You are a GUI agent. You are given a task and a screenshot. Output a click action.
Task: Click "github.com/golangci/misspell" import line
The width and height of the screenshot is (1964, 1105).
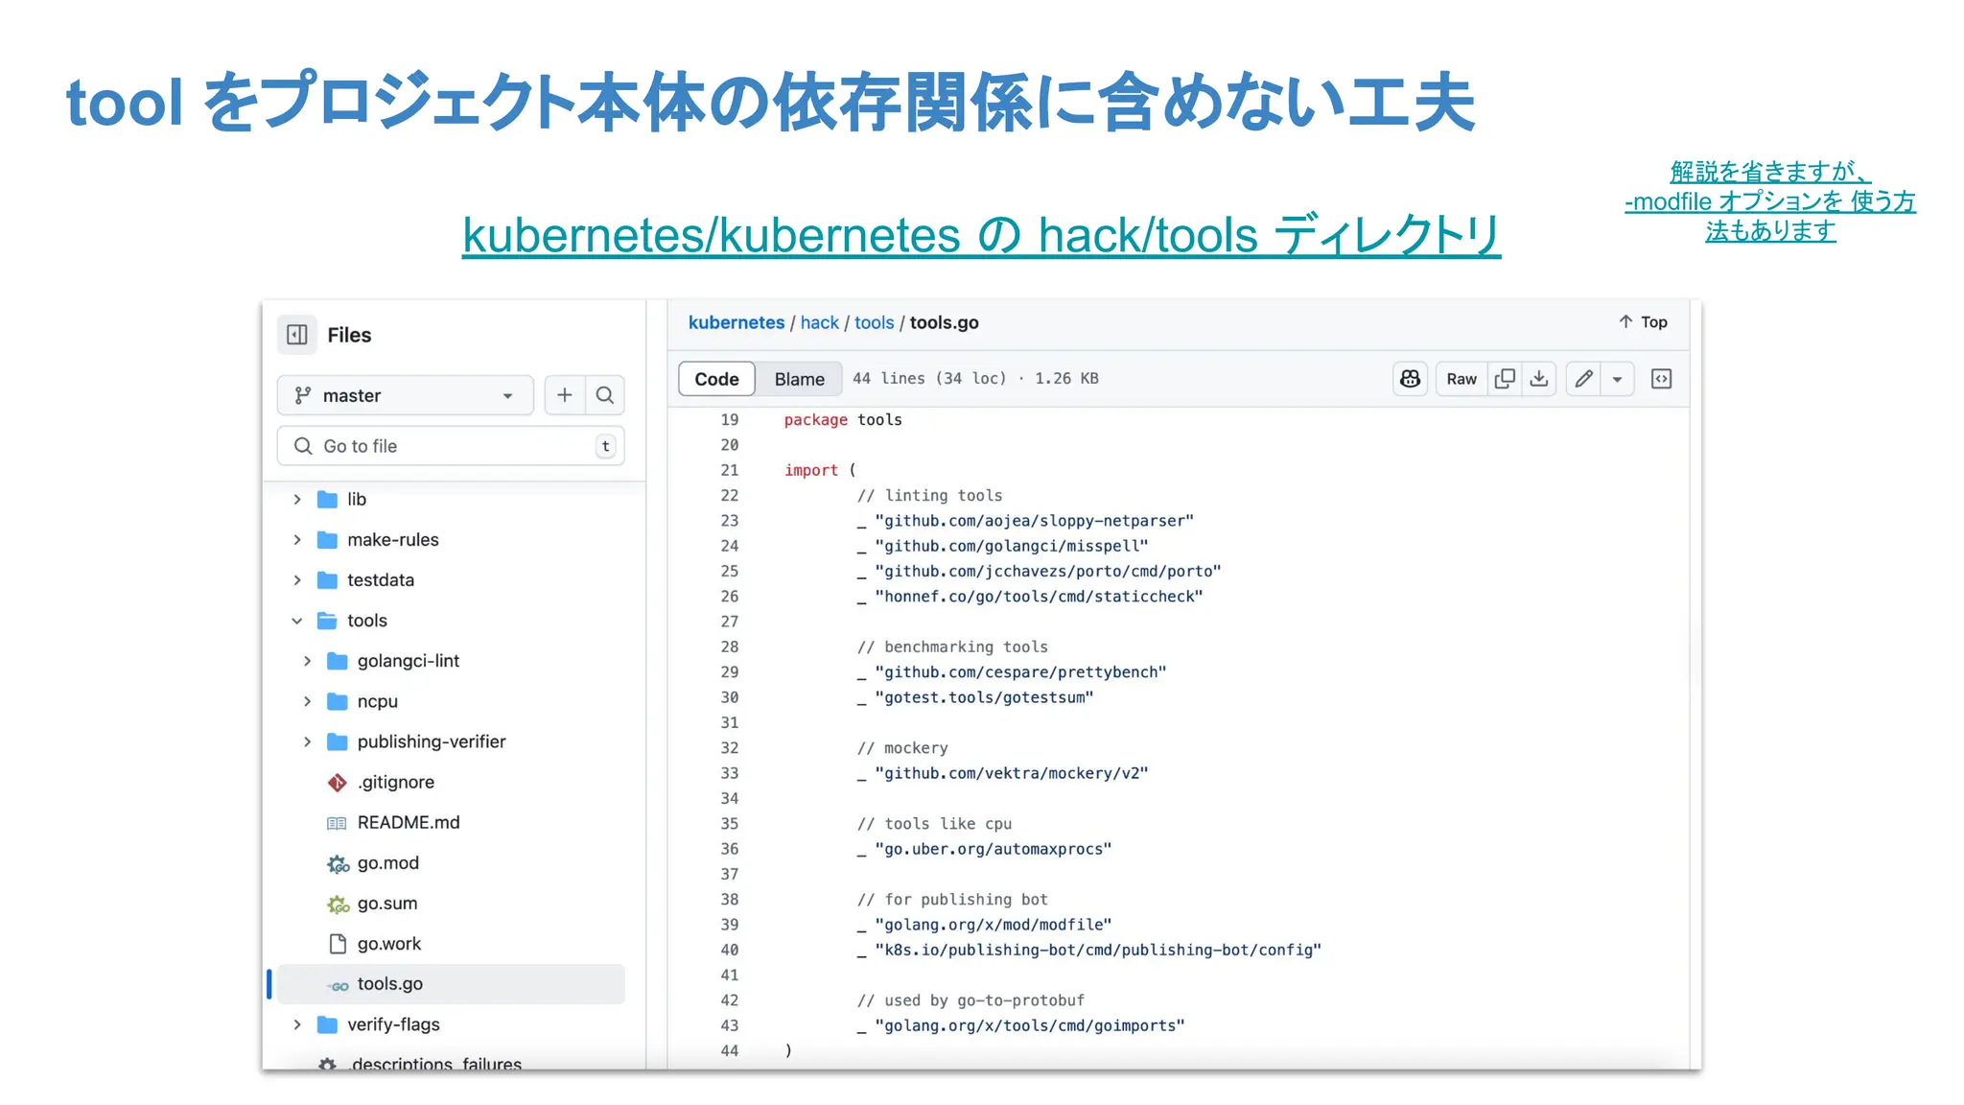tap(1003, 546)
